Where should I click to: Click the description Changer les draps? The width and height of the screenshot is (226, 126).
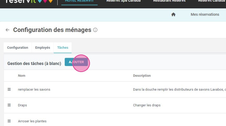(147, 105)
